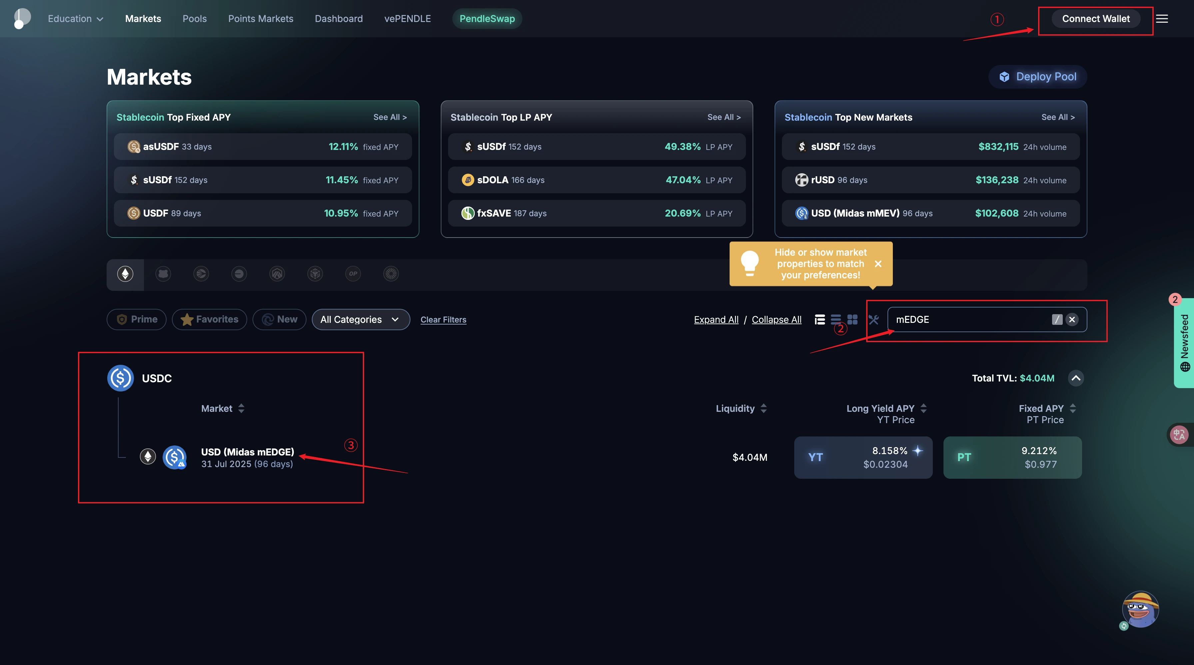Click the Clear Filters link
The image size is (1194, 665).
pos(443,320)
